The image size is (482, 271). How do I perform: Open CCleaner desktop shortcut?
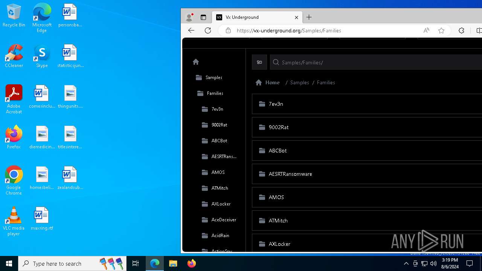coord(14,57)
